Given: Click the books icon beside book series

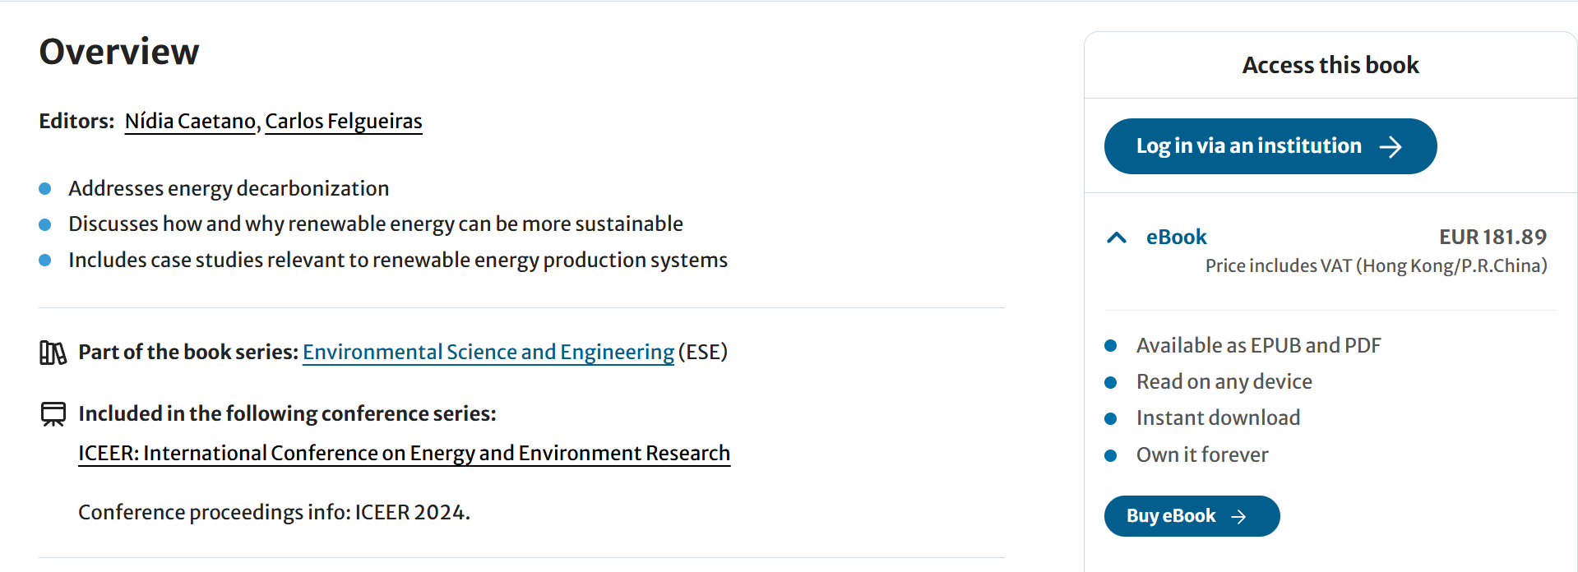Looking at the screenshot, I should 53,353.
